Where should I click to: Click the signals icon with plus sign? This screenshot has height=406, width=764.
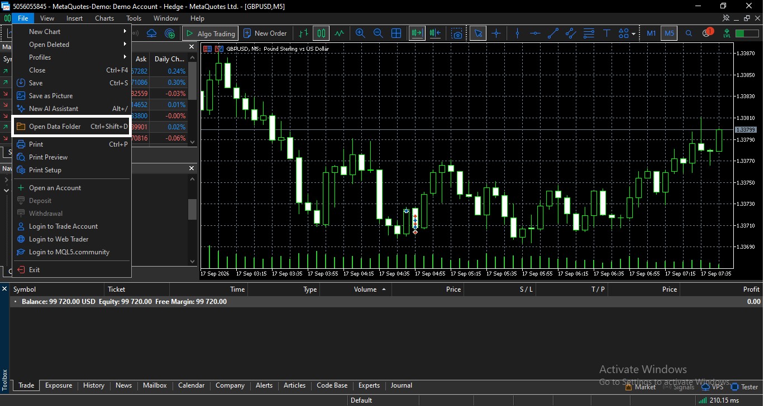(x=170, y=33)
